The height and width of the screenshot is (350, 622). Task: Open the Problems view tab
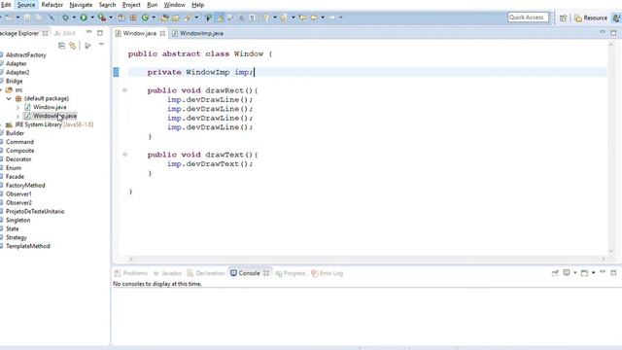click(131, 273)
